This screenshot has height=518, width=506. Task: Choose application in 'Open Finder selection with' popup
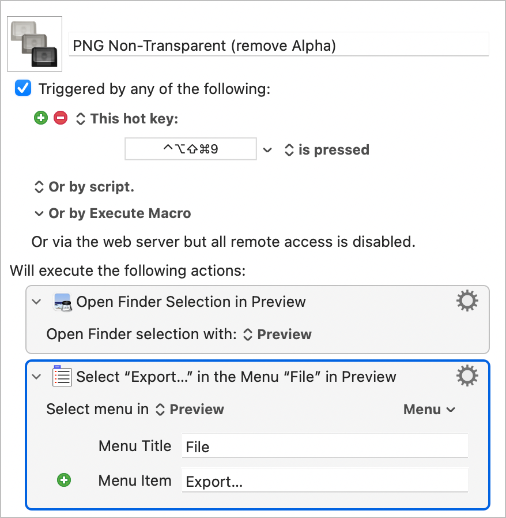(x=277, y=335)
